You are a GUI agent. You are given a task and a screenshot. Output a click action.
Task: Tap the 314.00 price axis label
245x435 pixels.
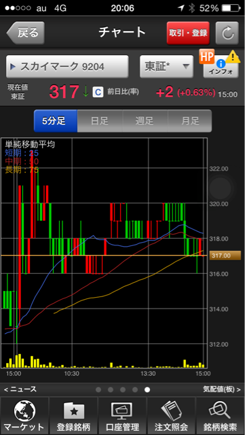click(219, 309)
